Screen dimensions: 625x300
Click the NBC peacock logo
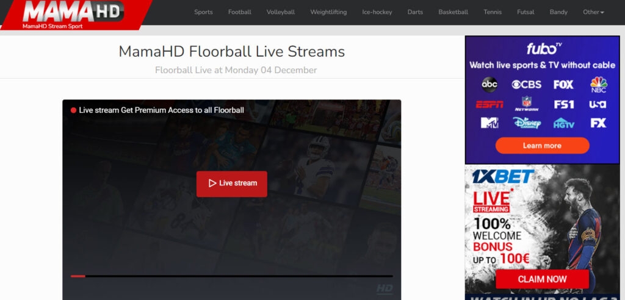pos(598,85)
